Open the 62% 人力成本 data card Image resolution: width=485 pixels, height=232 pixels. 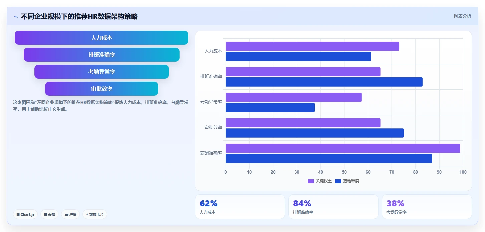tap(240, 207)
